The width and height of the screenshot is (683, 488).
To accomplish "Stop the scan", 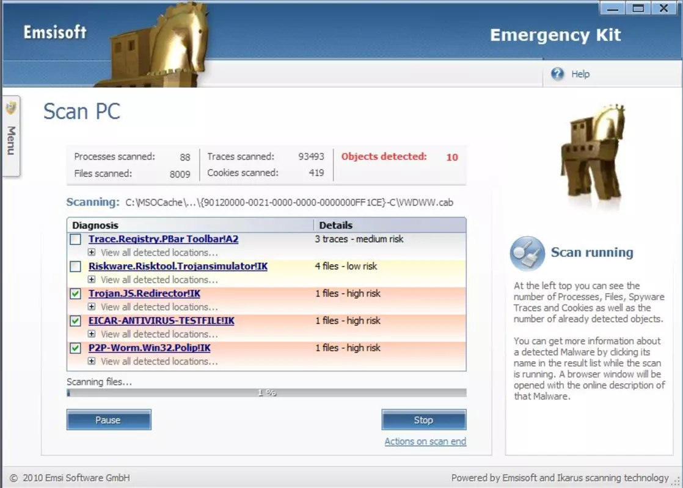I will coord(424,420).
